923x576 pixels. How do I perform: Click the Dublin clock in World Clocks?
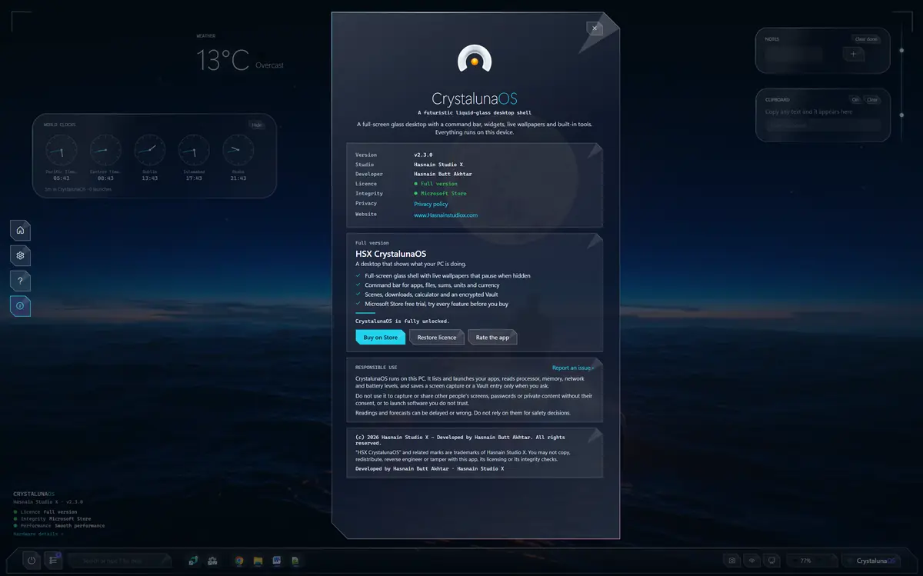tap(150, 158)
